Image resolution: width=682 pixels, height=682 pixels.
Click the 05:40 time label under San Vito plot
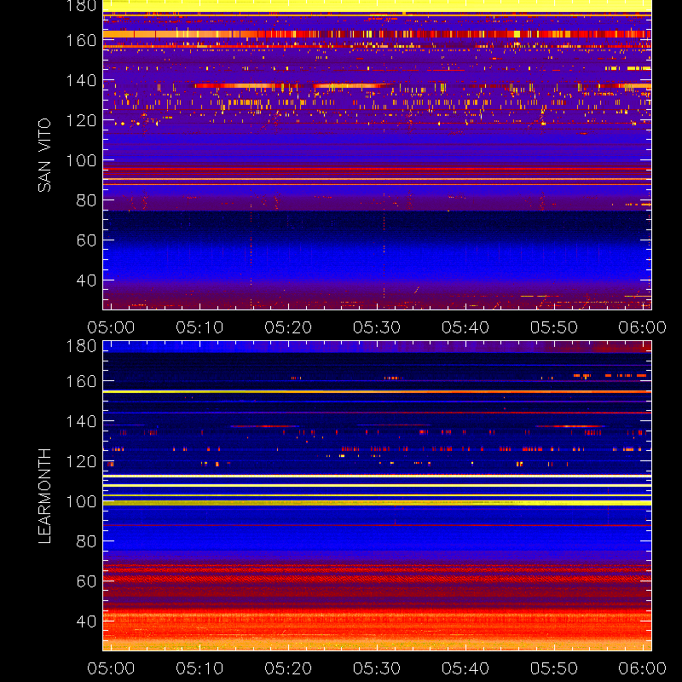(x=465, y=327)
